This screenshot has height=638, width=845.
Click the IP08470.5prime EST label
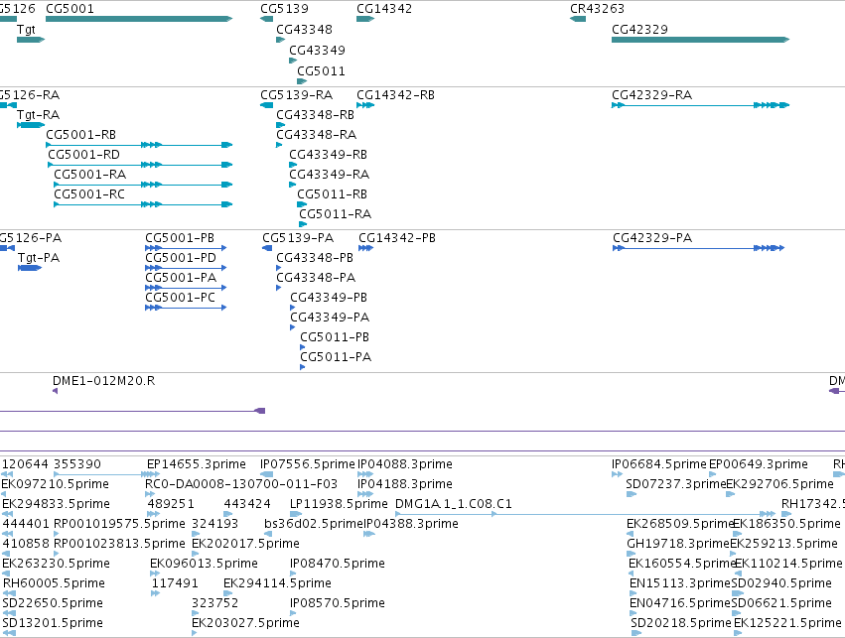click(338, 564)
